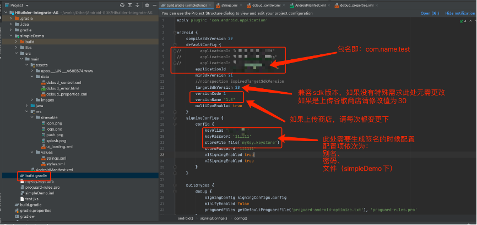Expand the images folder

[x=32, y=100]
